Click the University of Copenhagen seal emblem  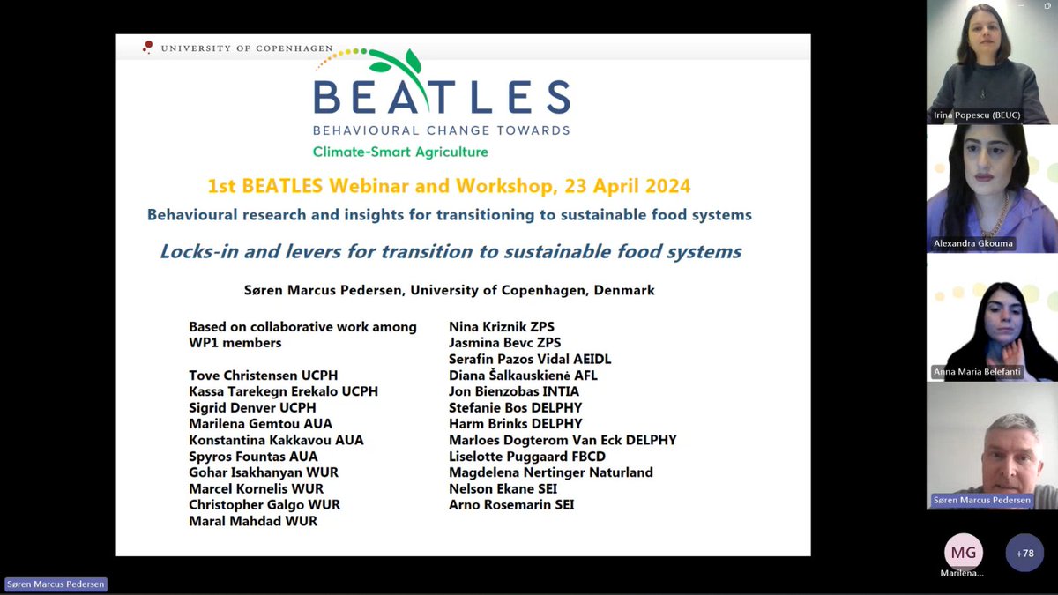click(149, 47)
